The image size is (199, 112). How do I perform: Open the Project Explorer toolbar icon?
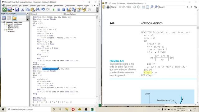point(74,10)
